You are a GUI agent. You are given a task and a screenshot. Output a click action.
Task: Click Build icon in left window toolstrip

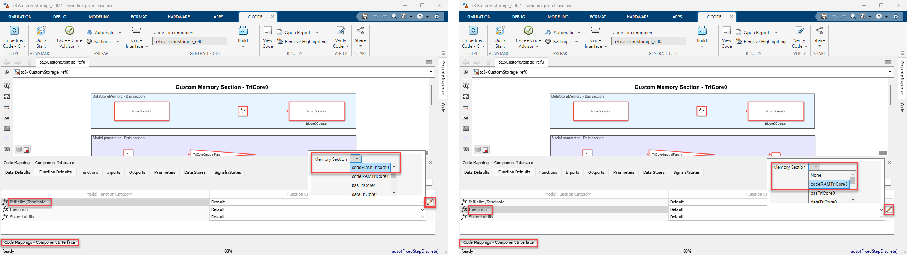[243, 31]
